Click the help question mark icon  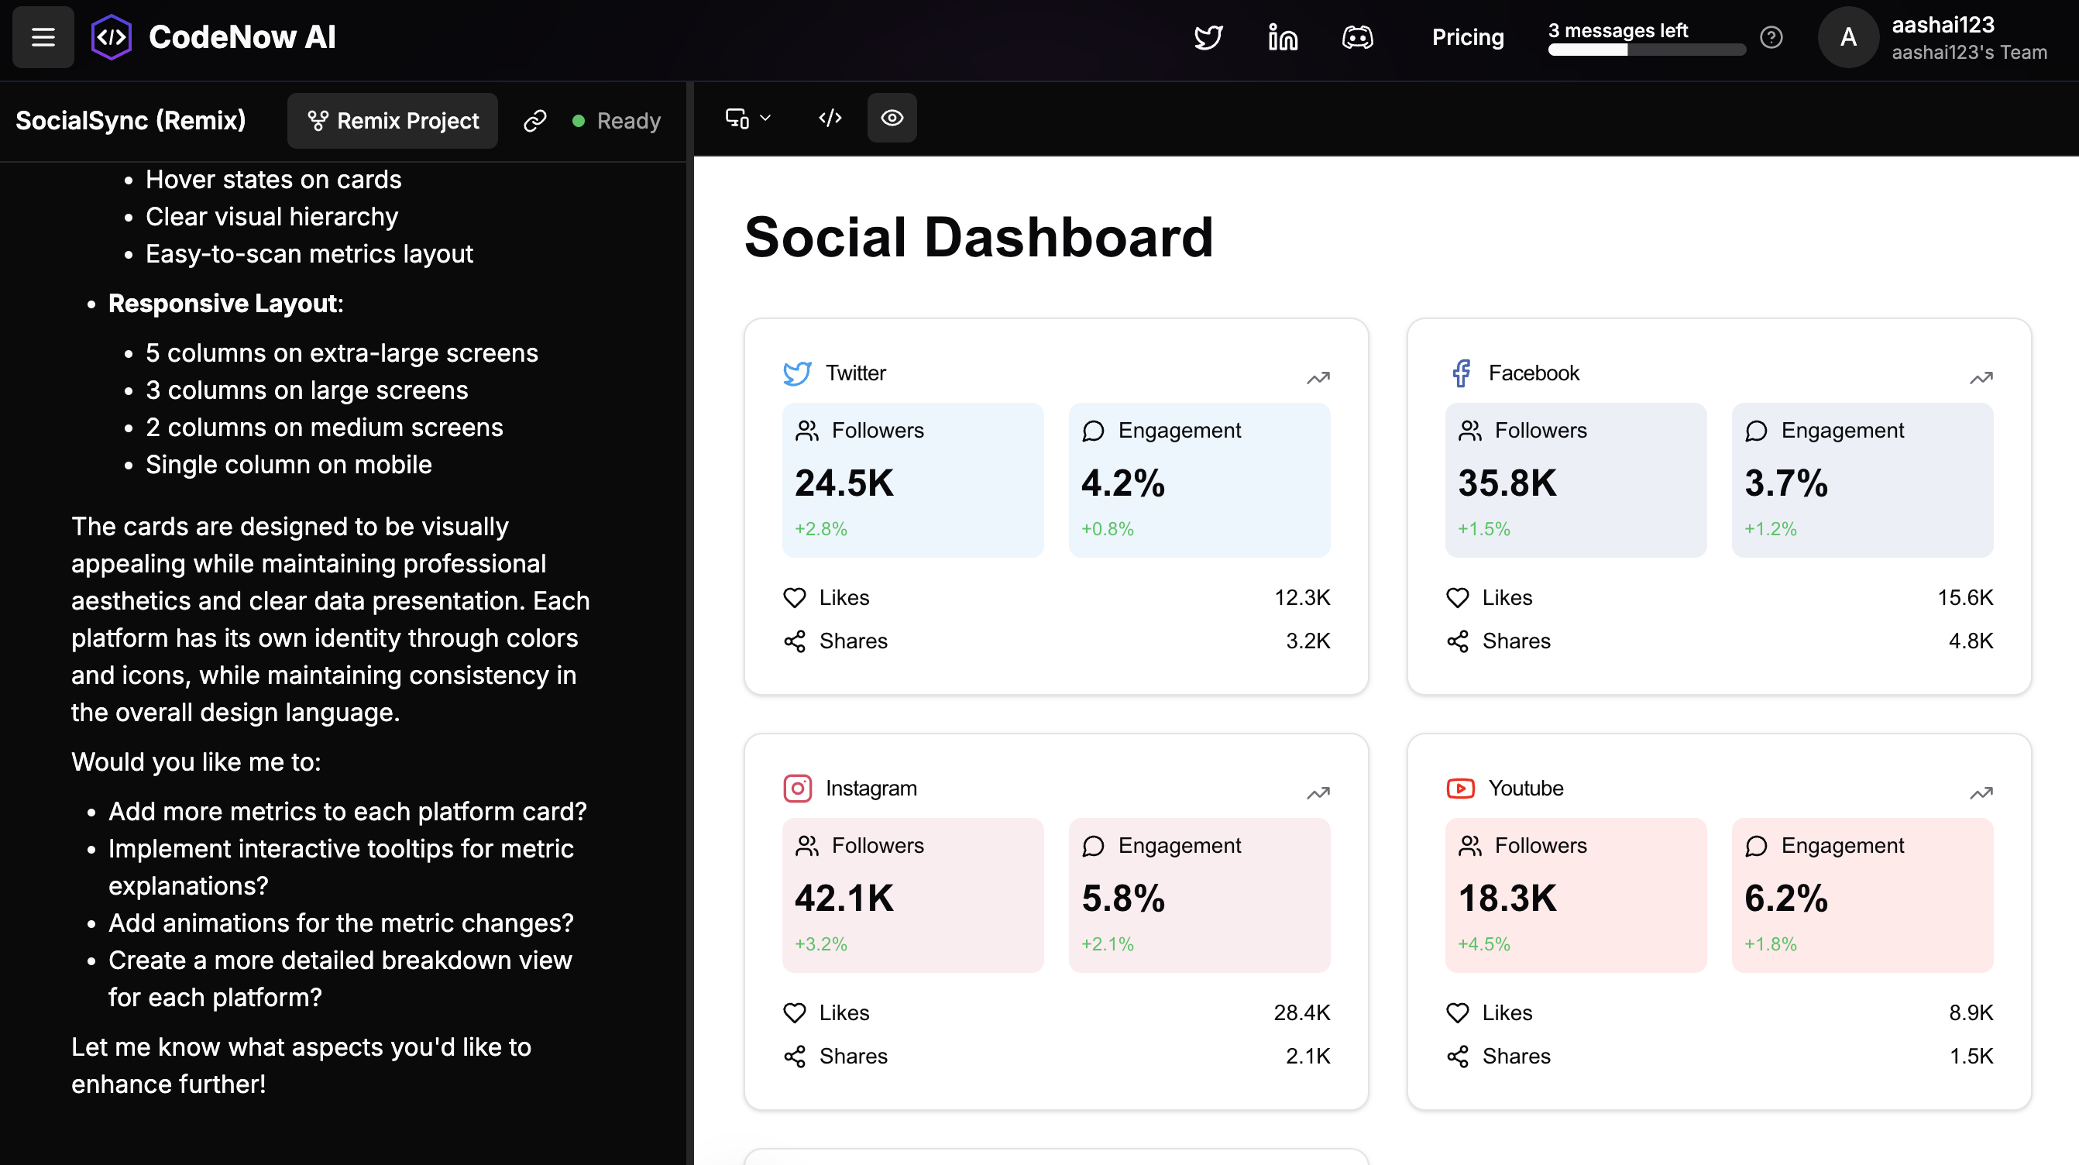tap(1771, 37)
